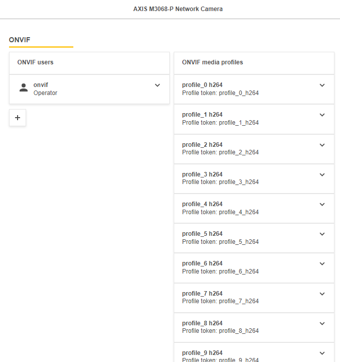Expand profile_3 h264 chevron

tap(322, 174)
